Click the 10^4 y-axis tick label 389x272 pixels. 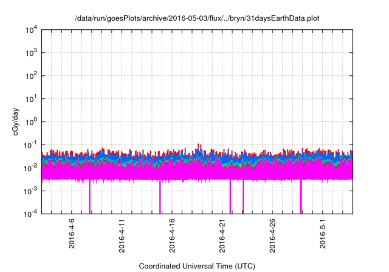coord(32,30)
